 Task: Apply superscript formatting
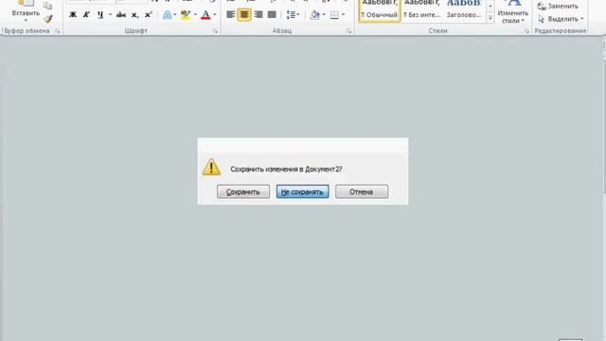[148, 15]
